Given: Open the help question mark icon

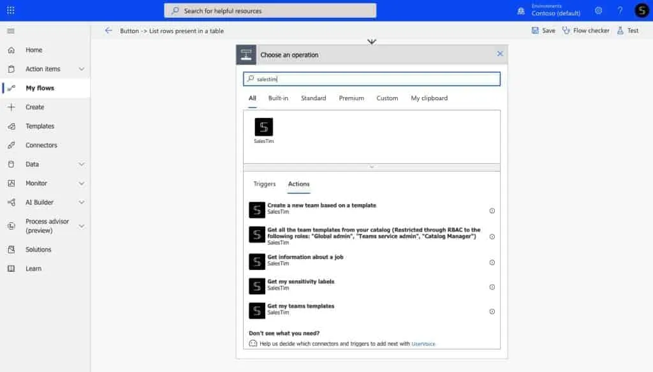Looking at the screenshot, I should coord(620,10).
